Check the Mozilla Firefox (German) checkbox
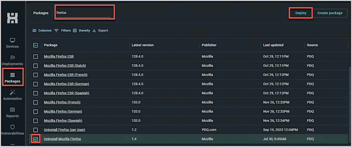Image resolution: width=352 pixels, height=147 pixels. tap(36, 112)
